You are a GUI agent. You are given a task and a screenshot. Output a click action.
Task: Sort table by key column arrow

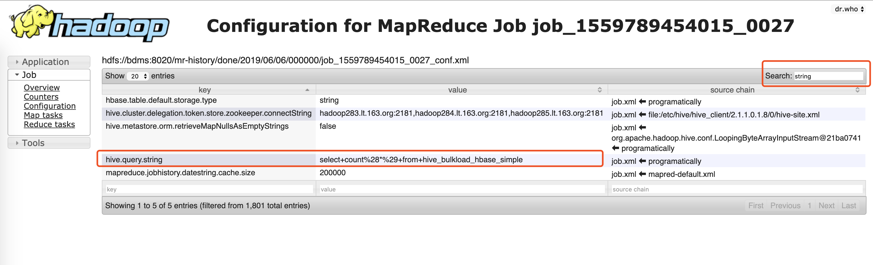(307, 90)
